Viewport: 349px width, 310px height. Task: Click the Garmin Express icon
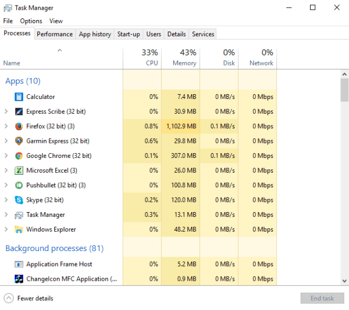(19, 141)
